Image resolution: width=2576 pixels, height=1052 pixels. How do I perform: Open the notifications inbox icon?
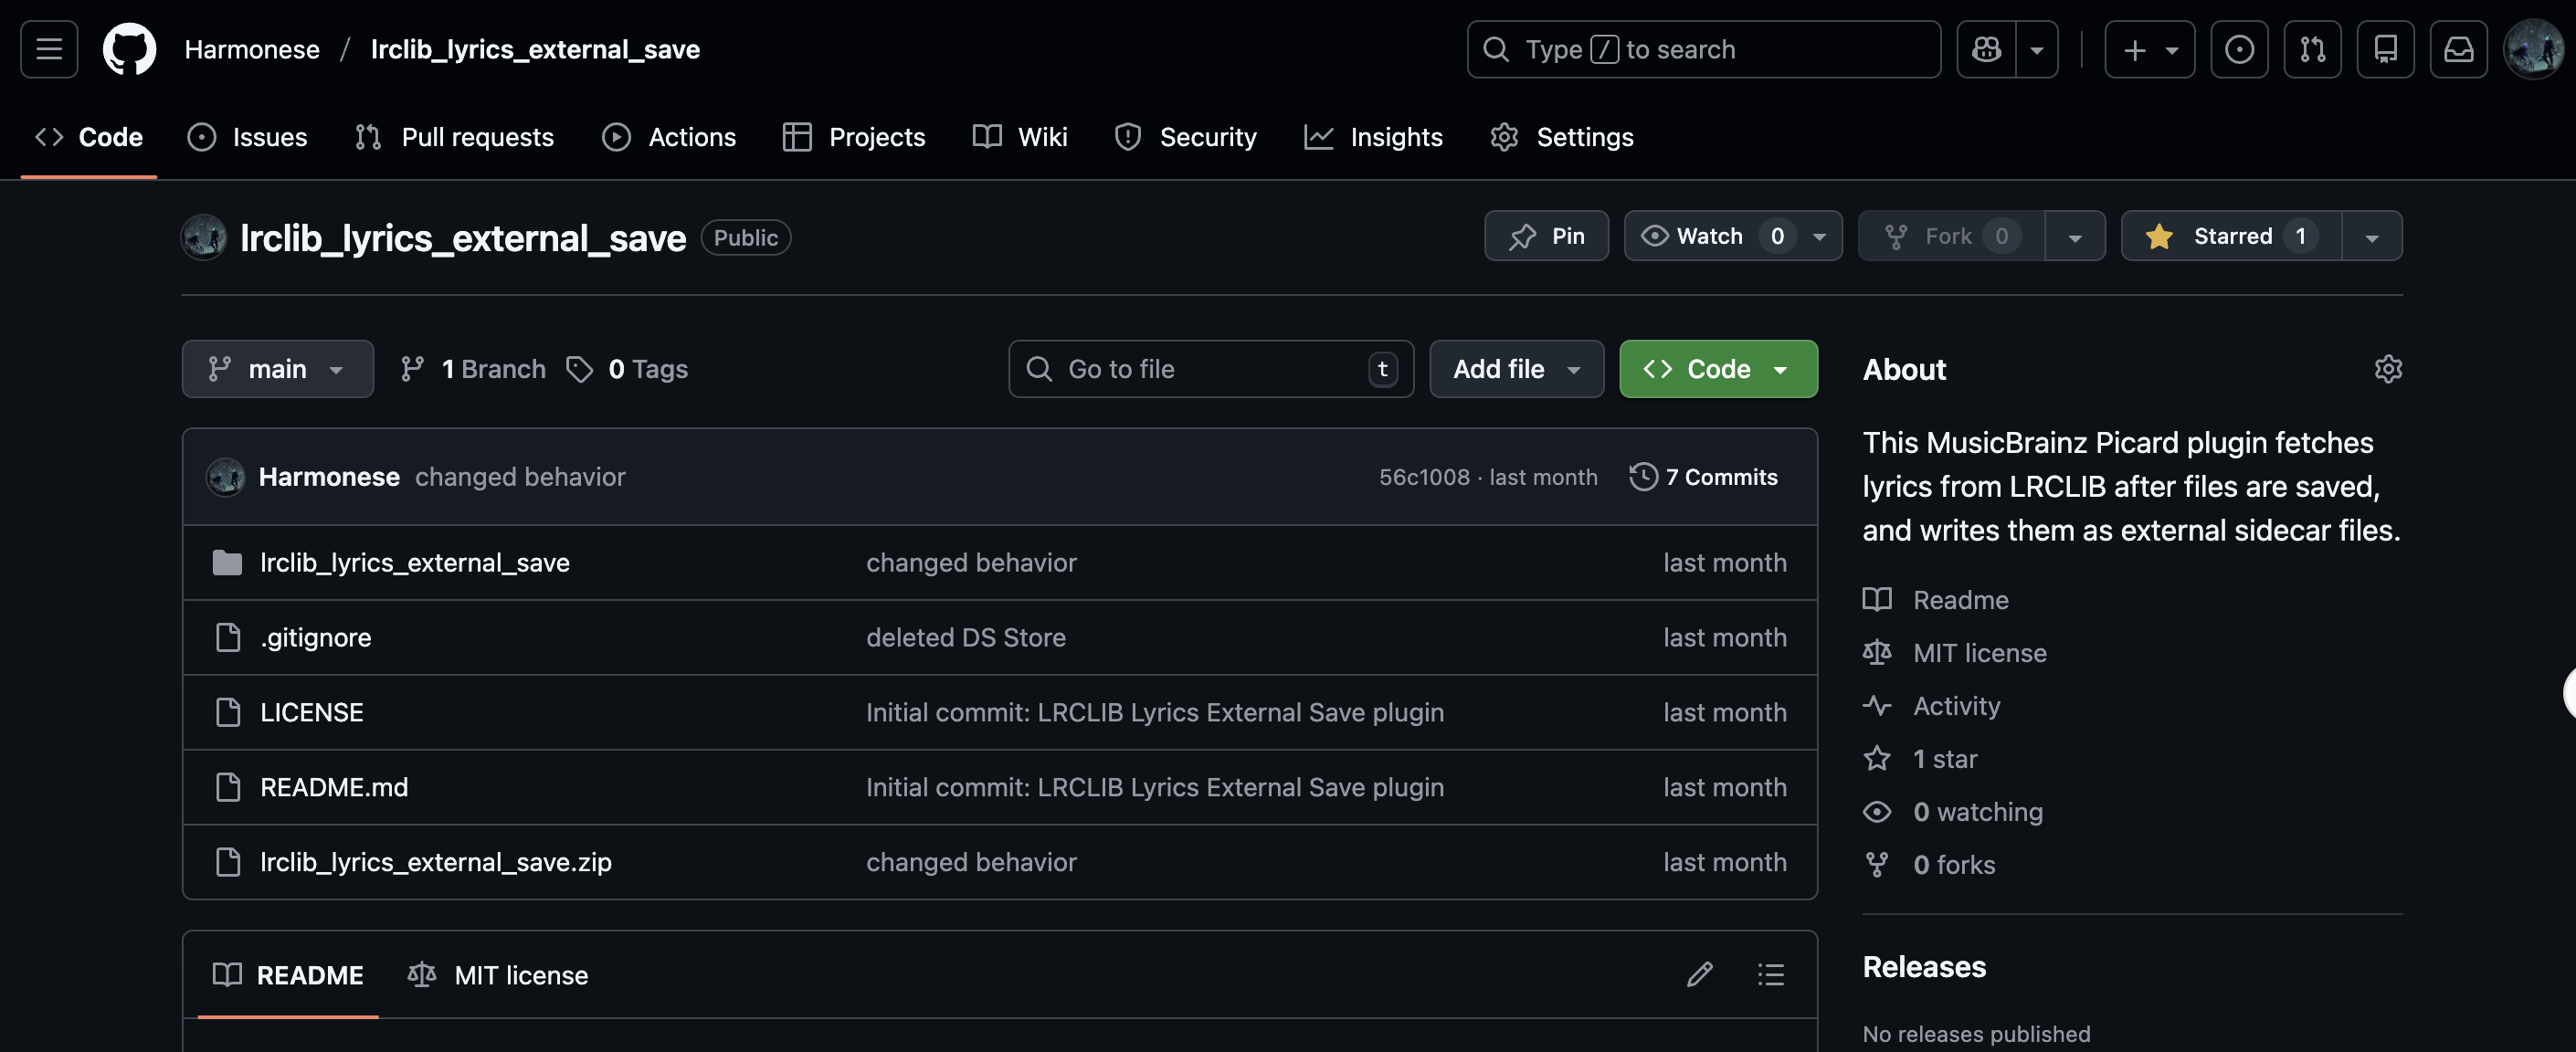(2459, 49)
